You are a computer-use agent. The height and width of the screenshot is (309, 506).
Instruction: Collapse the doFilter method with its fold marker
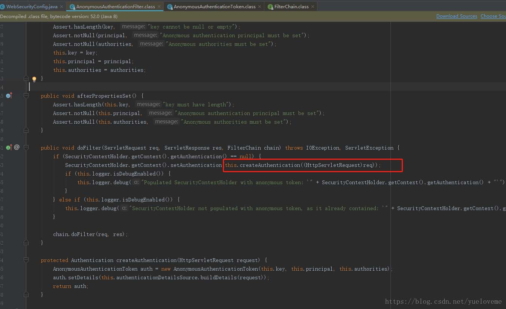click(26, 147)
